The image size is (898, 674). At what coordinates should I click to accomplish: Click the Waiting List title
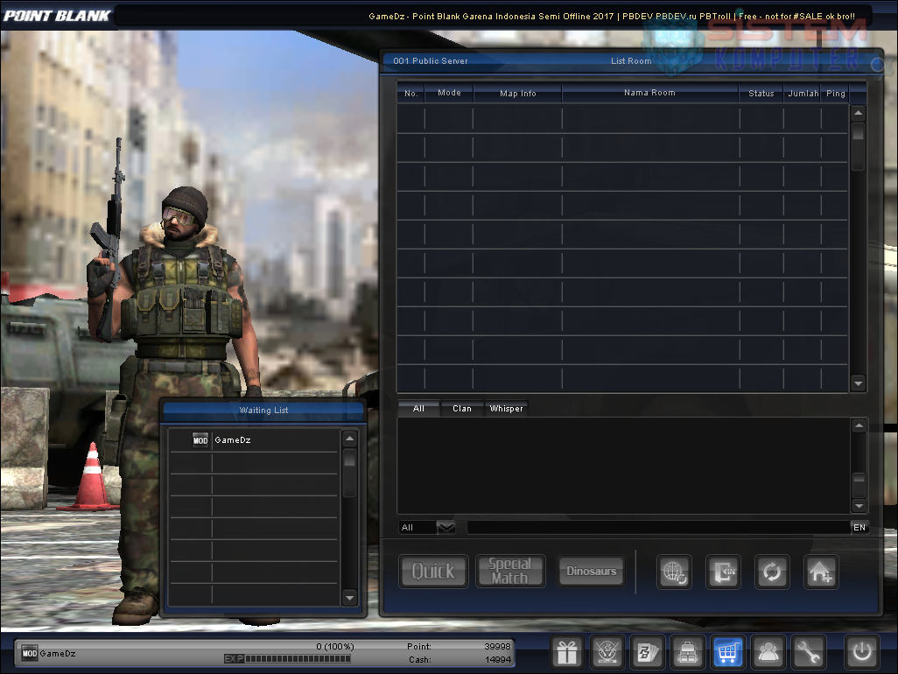pos(263,410)
